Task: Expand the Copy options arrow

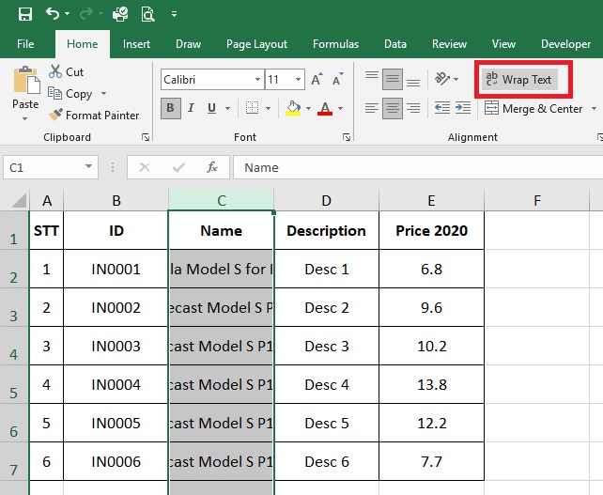Action: (x=103, y=94)
